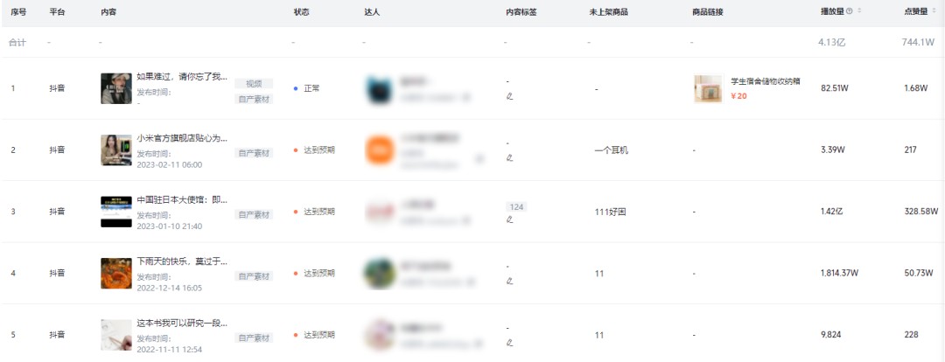Edit the content tag under the 124 label

510,219
